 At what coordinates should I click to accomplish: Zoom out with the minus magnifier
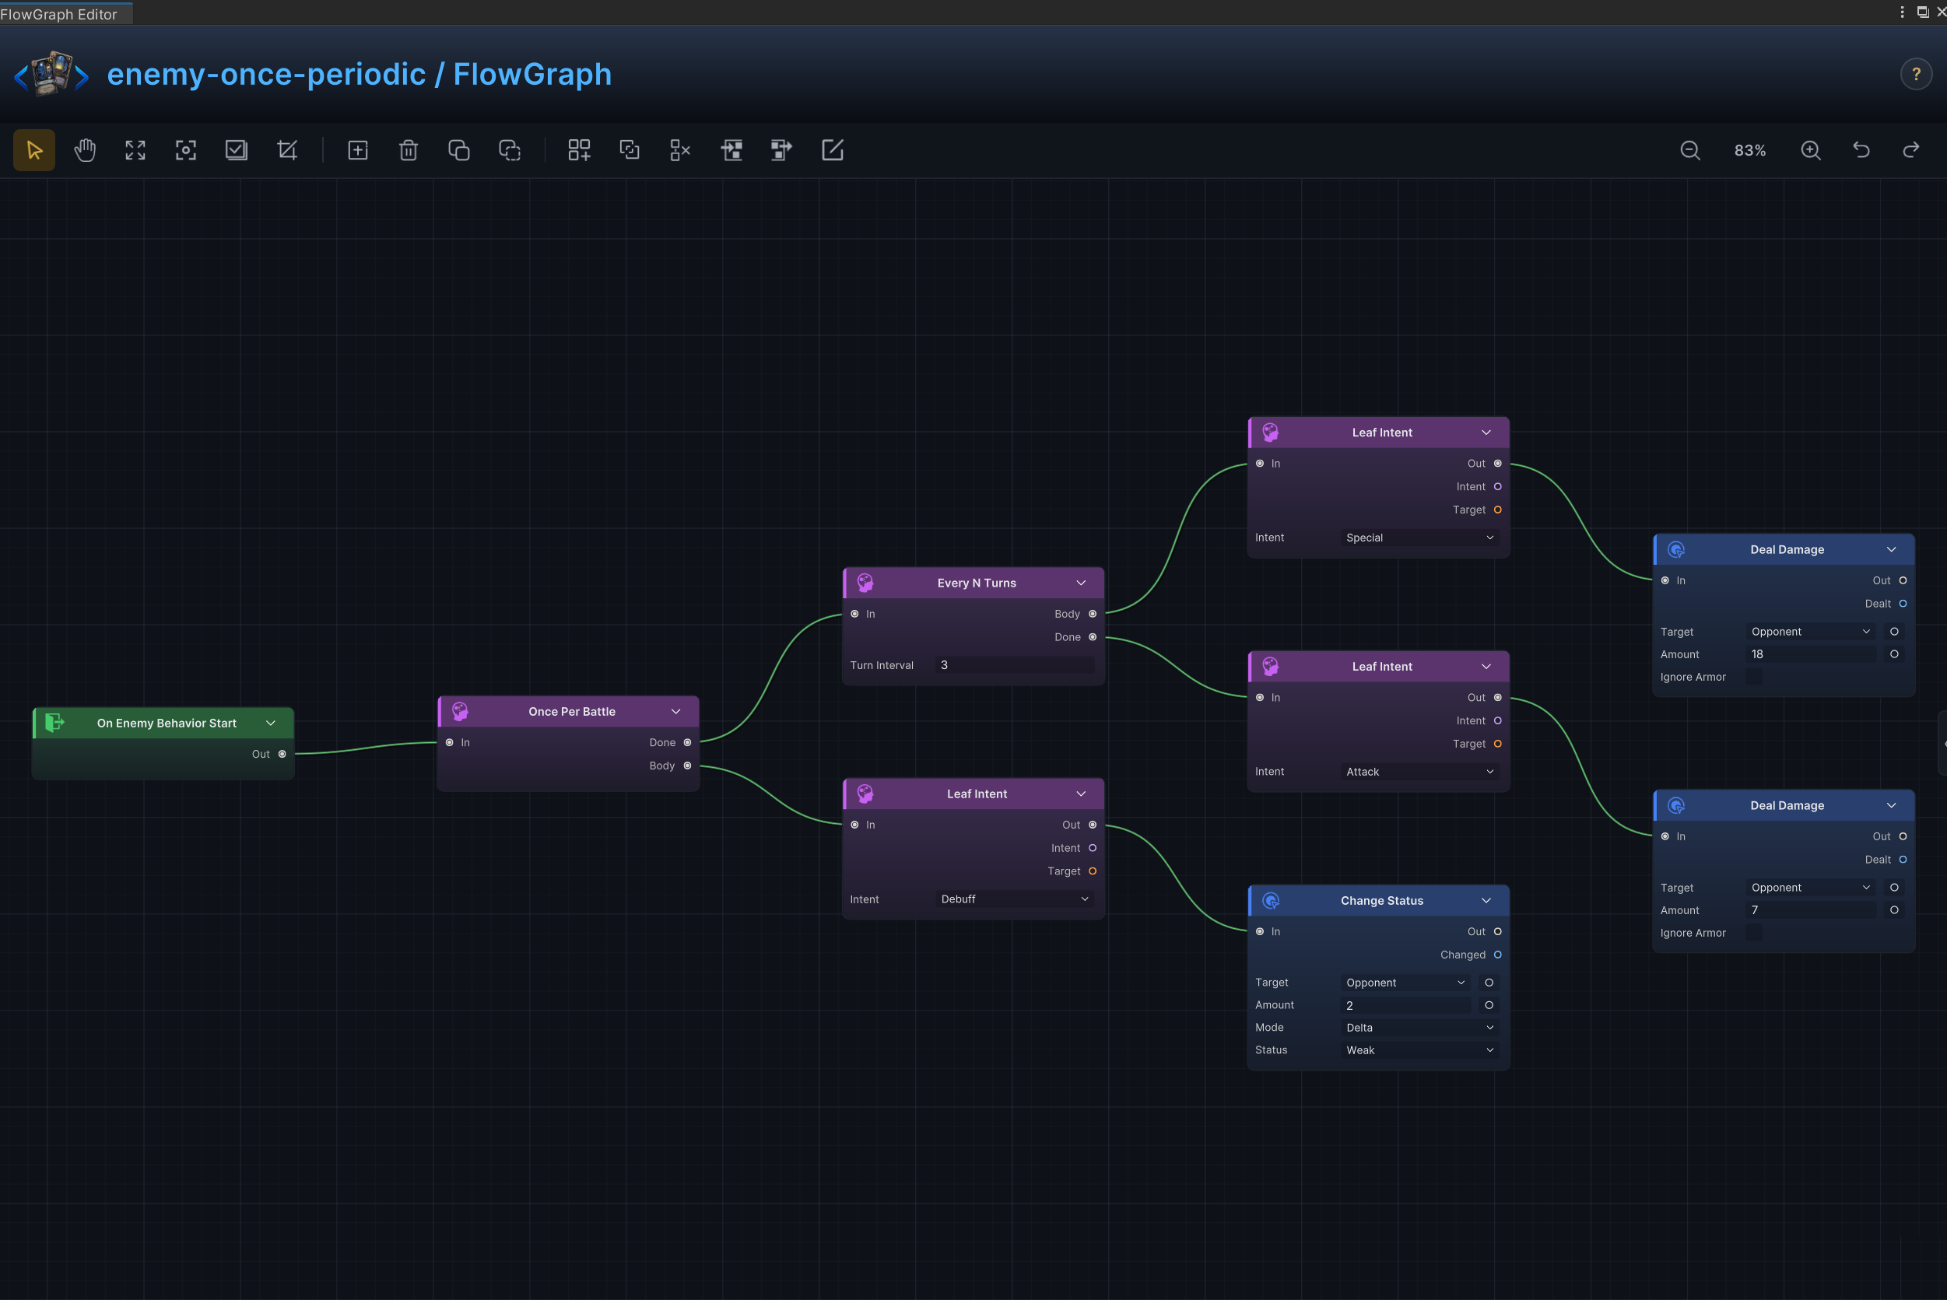(x=1690, y=150)
